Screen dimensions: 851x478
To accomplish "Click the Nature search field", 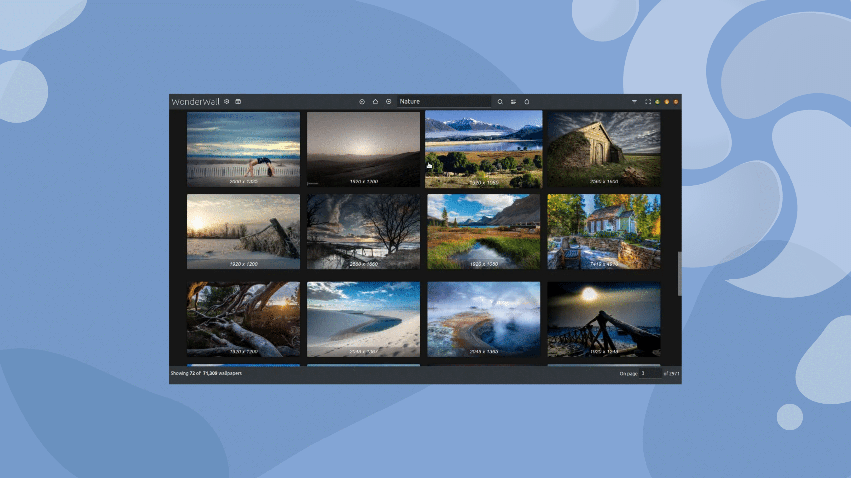I will tap(444, 101).
